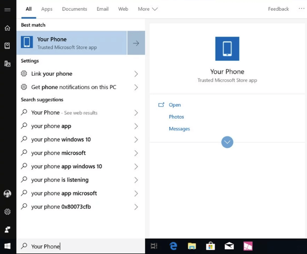Image resolution: width=307 pixels, height=254 pixels.
Task: Open the three-dot options menu
Action: click(x=301, y=9)
